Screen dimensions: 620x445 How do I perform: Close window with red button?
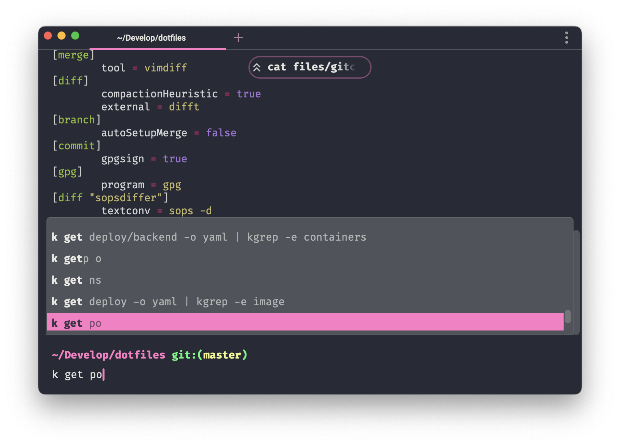click(48, 36)
